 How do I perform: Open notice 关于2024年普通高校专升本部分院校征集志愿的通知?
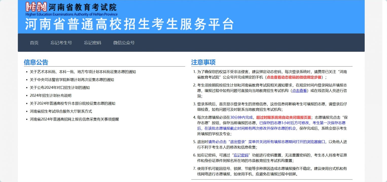pyautogui.click(x=73, y=103)
